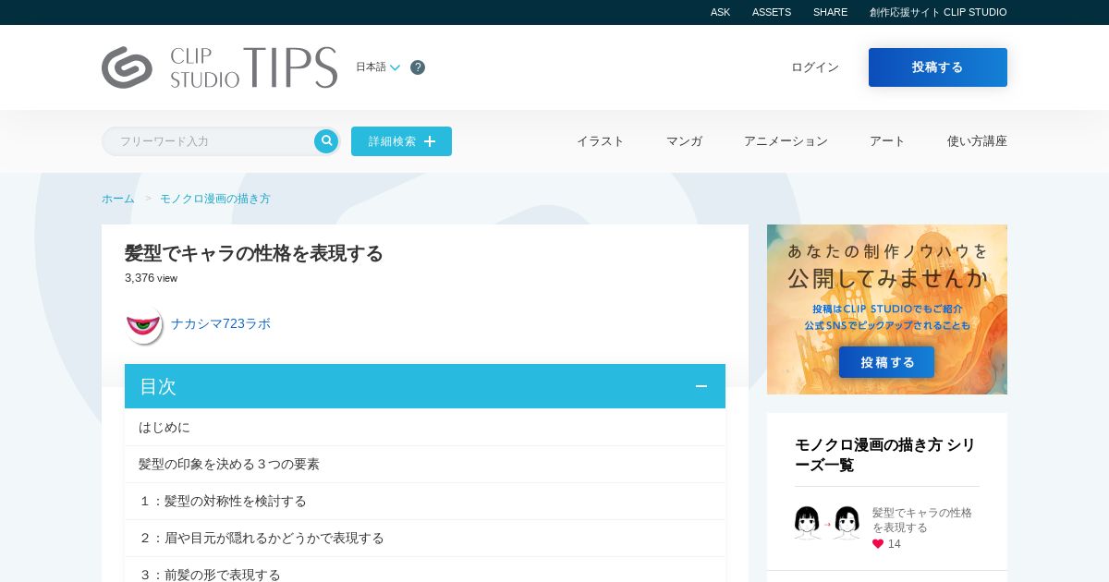The image size is (1109, 582).
Task: Jump to 髪型の印象を決める３つの要素
Action: (x=425, y=464)
